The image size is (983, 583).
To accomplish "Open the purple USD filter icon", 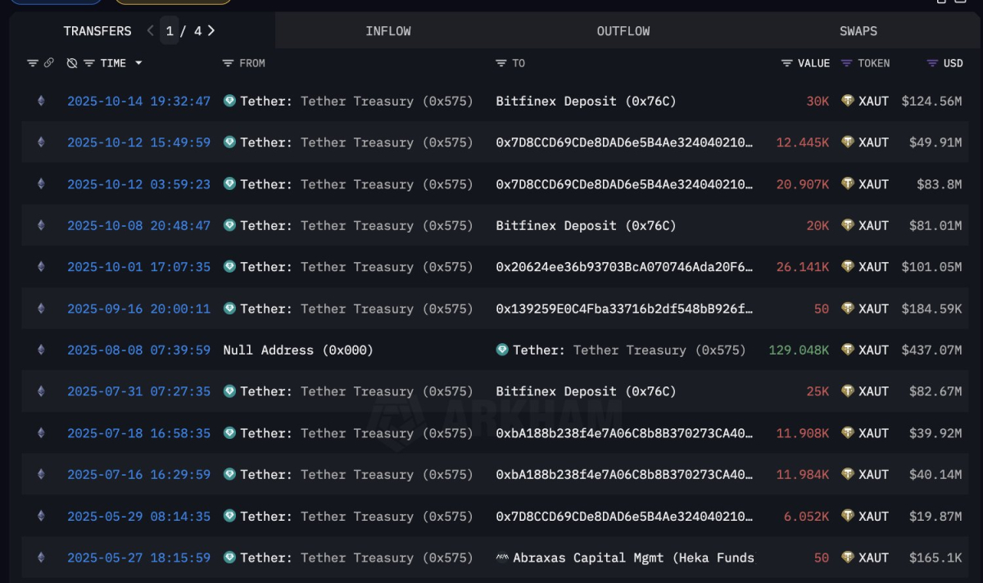I will [x=932, y=63].
